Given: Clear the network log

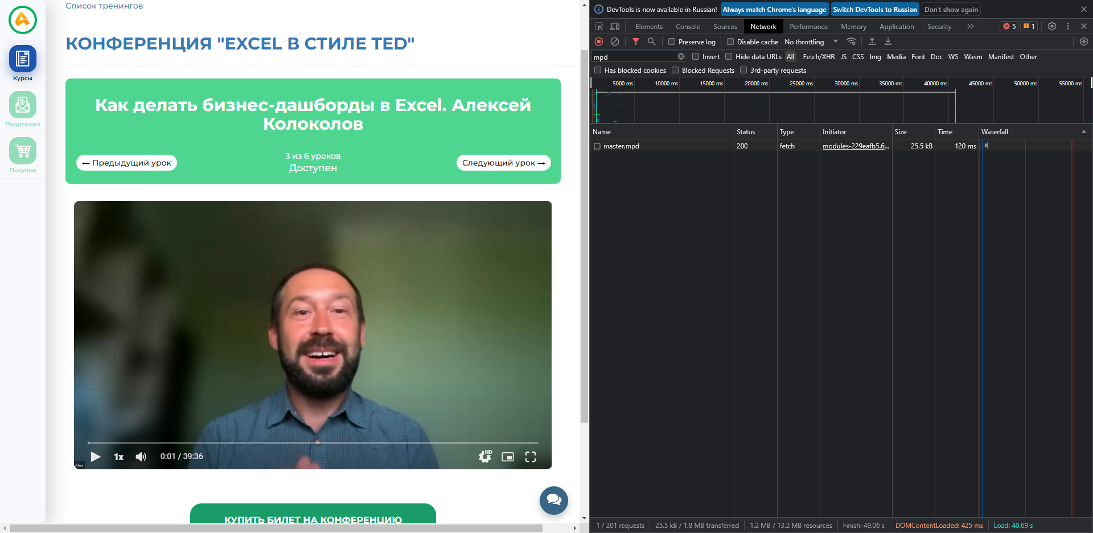Looking at the screenshot, I should pyautogui.click(x=615, y=42).
